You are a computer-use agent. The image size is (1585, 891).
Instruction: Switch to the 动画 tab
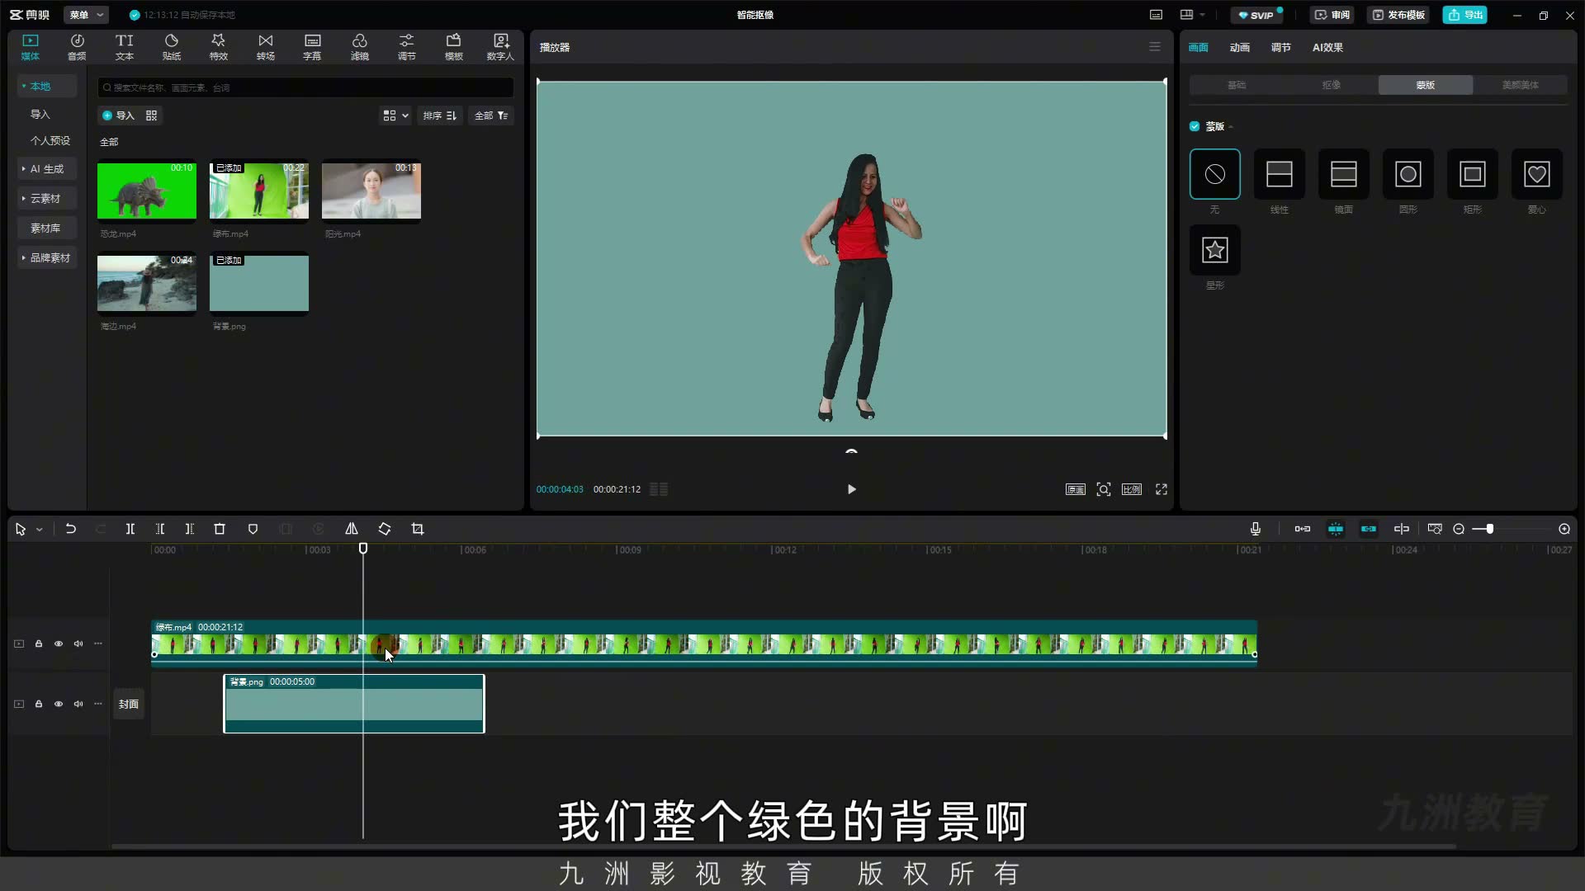coord(1239,47)
